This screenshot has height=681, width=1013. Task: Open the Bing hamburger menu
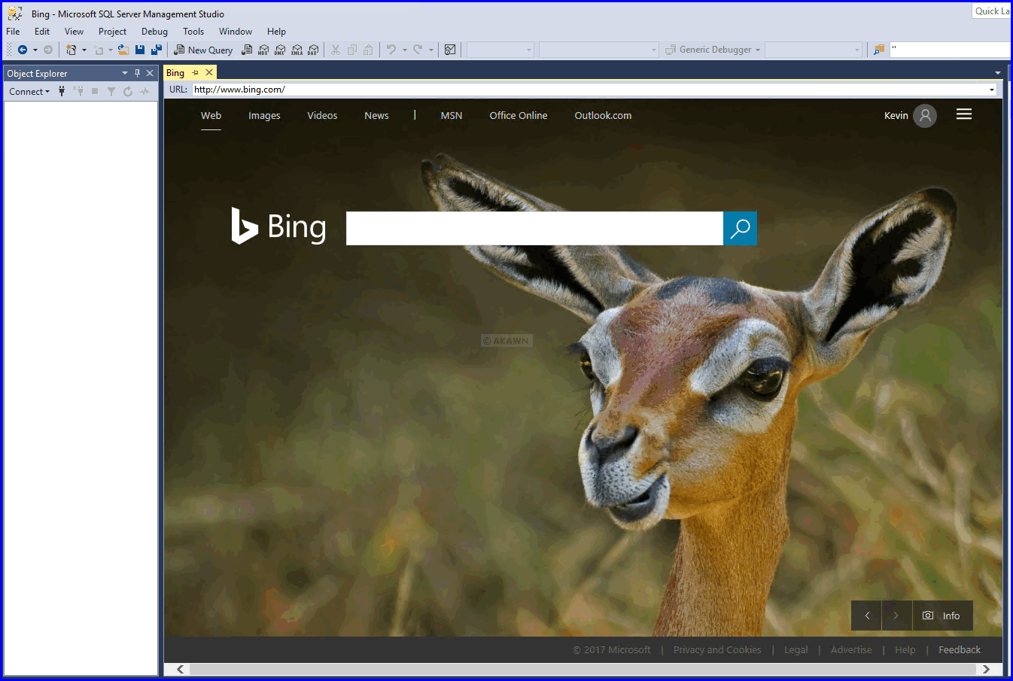[x=964, y=114]
